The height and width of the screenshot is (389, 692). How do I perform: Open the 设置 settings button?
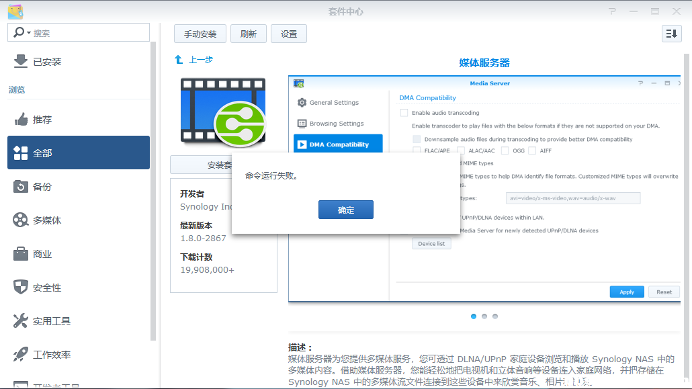pos(289,34)
